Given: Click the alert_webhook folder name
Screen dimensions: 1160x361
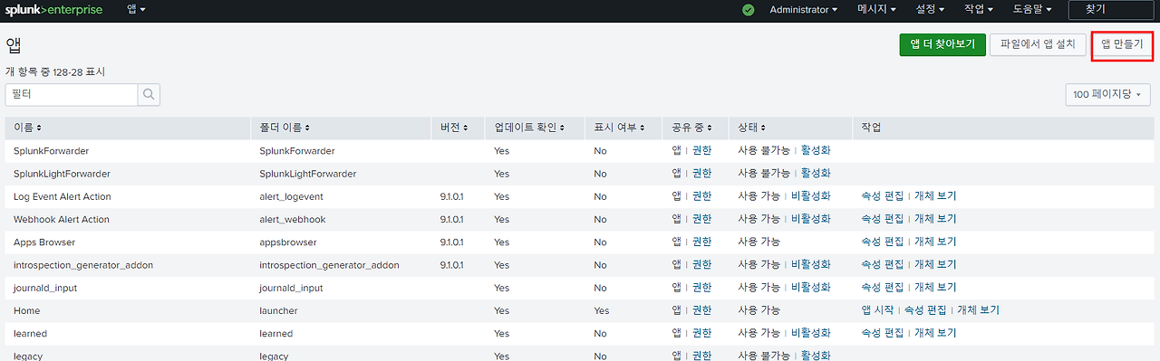Looking at the screenshot, I should coord(293,219).
